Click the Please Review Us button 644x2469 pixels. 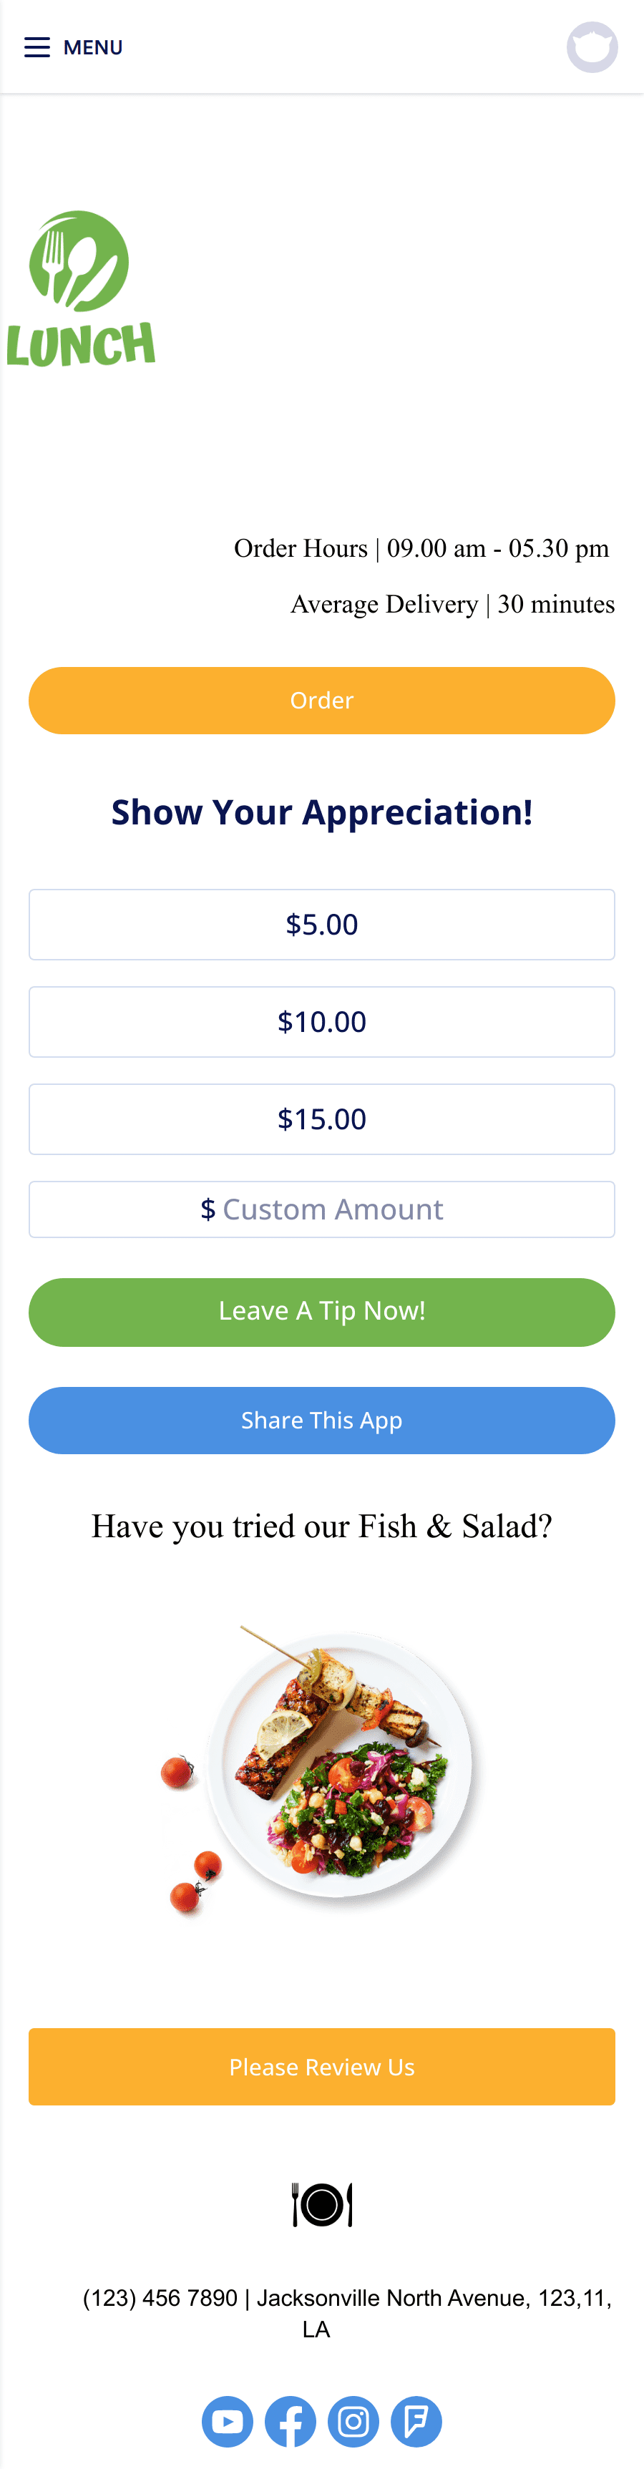coord(322,2067)
